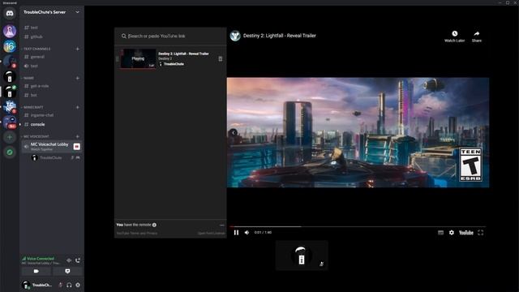The width and height of the screenshot is (519, 292).
Task: Enter fullscreen in the YouTube player
Action: (x=481, y=233)
